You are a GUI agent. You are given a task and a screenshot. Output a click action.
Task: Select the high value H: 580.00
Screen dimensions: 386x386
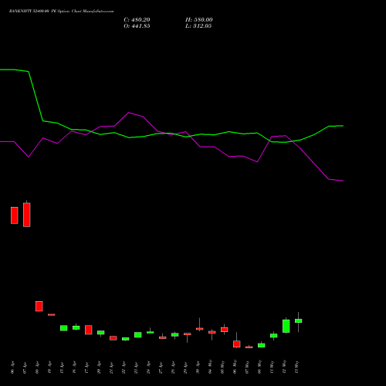point(199,20)
